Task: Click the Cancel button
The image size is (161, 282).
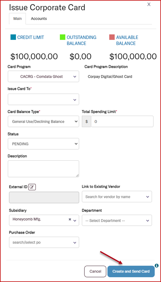Action: coord(95,271)
